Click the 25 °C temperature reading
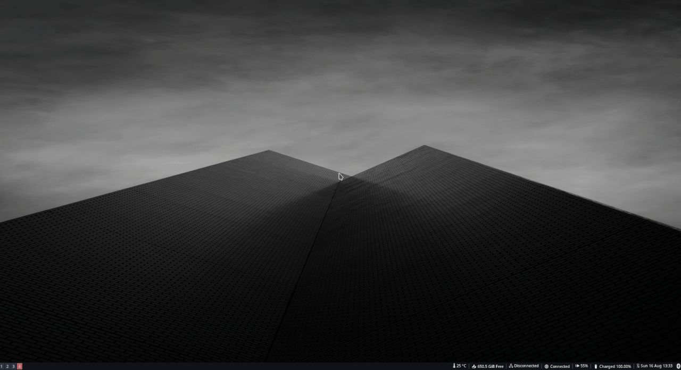Viewport: 681px width, 370px height. click(x=461, y=366)
